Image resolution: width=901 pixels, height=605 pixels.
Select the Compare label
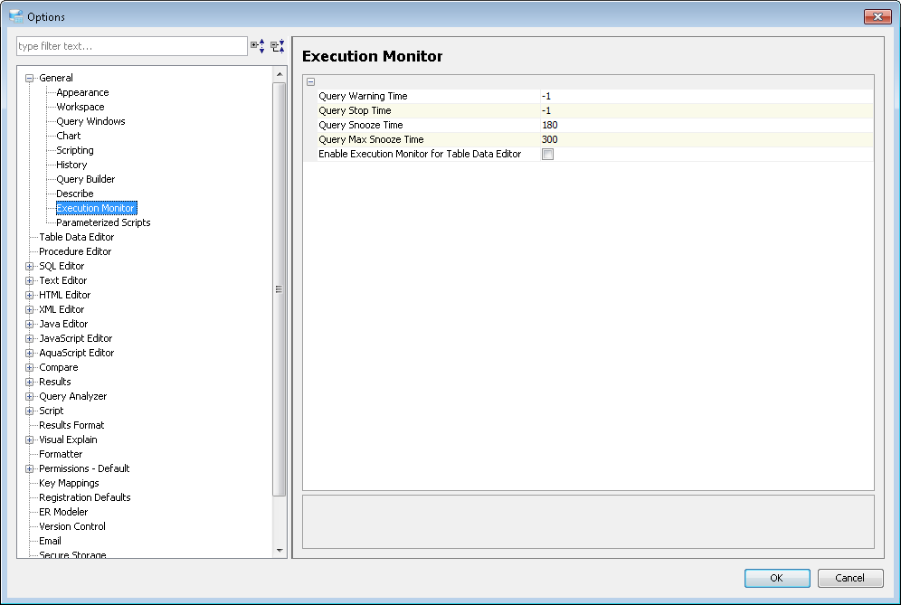(58, 367)
